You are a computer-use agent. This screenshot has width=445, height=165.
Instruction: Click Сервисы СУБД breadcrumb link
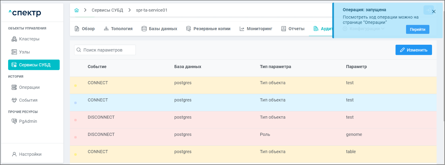(107, 10)
